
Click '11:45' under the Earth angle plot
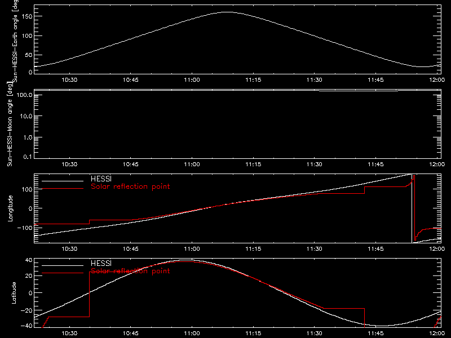click(375, 80)
